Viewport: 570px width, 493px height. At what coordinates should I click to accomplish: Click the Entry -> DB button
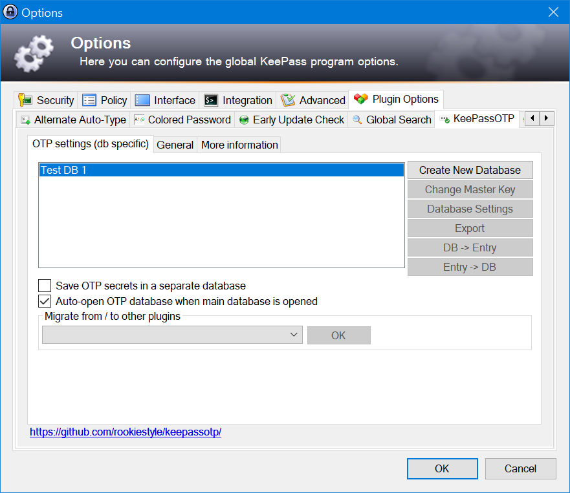click(x=470, y=267)
